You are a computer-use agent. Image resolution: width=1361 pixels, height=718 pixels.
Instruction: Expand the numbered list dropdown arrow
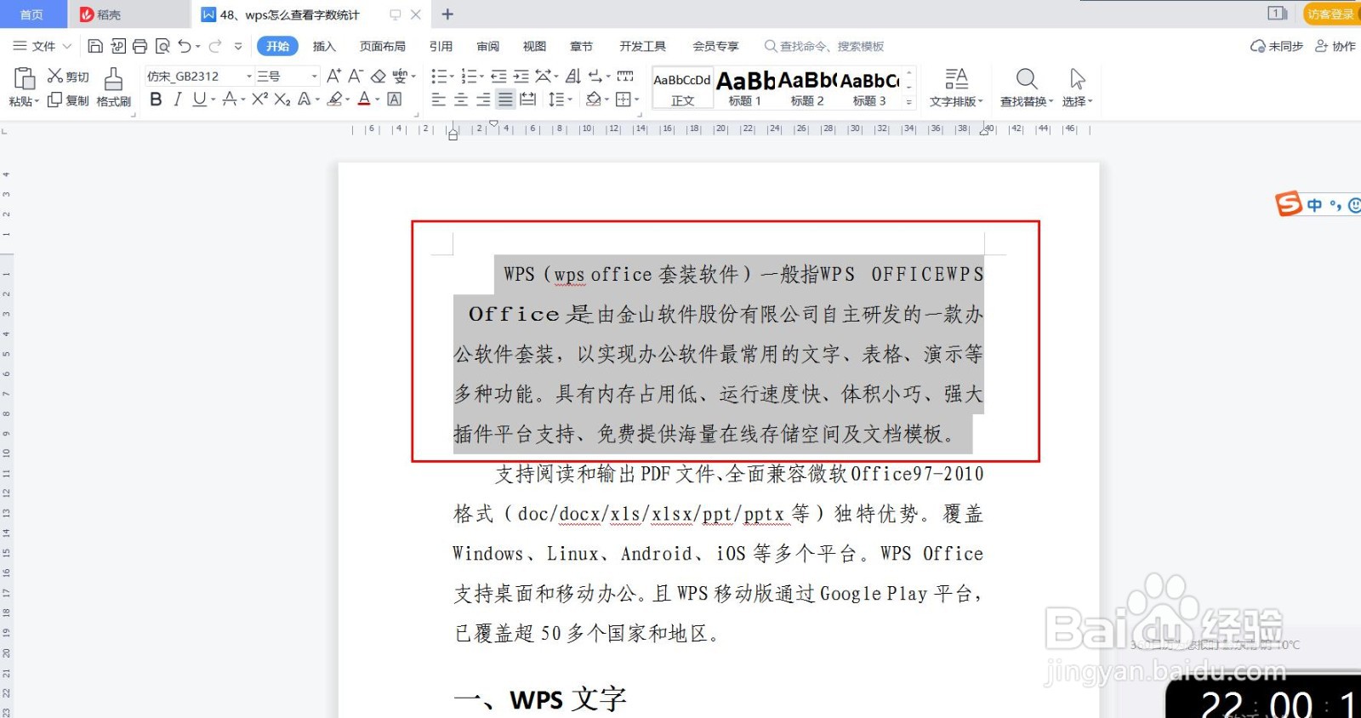pos(481,77)
